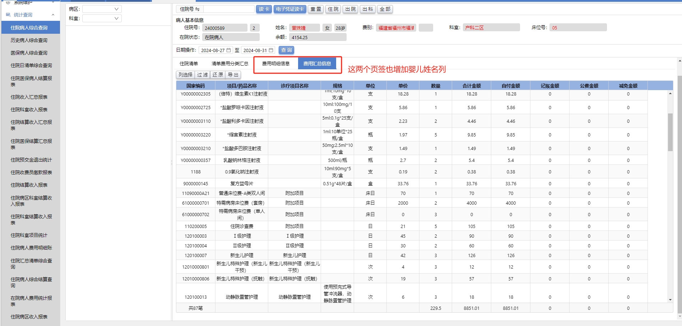Open 住院日清单综合查询 menu item
682x326 pixels.
[x=31, y=65]
